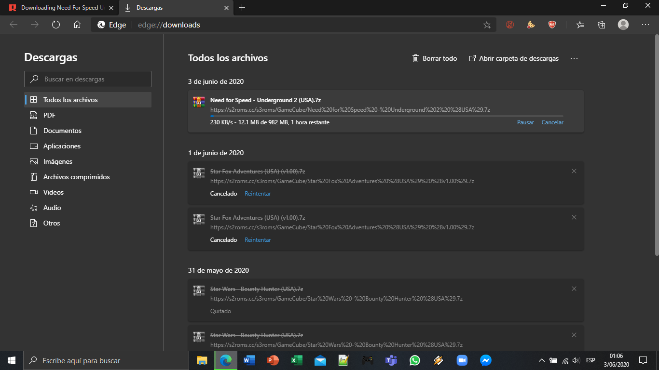Viewport: 659px width, 370px height.
Task: Click the edge://downloads address bar
Action: click(x=294, y=25)
